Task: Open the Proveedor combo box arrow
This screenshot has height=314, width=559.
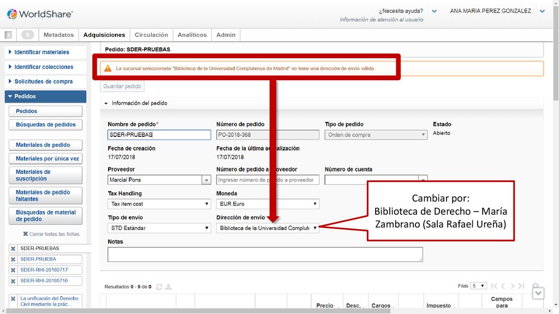Action: (206, 180)
